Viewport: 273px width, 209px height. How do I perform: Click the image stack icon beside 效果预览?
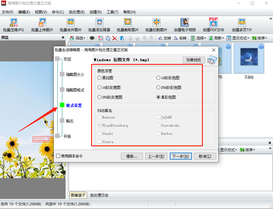(x=212, y=60)
